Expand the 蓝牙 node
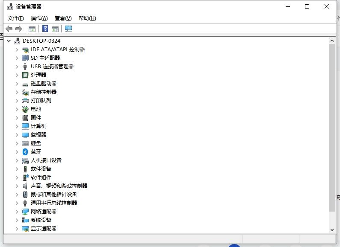 point(17,152)
